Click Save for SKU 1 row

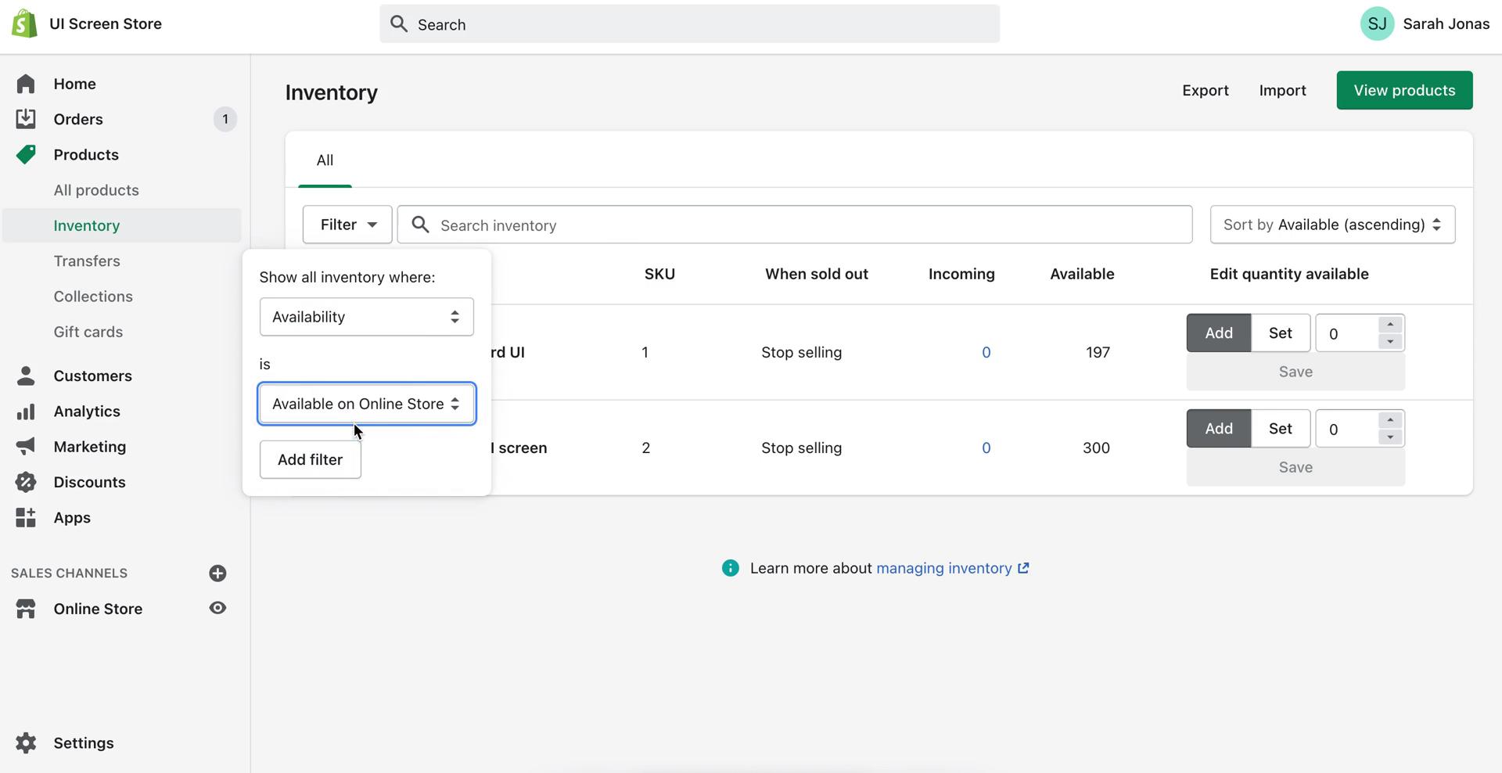[x=1295, y=372]
